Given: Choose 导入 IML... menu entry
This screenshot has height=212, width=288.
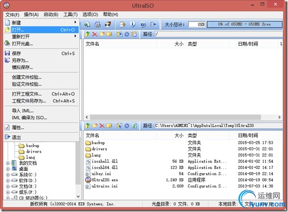Looking at the screenshot, I should 41,111.
